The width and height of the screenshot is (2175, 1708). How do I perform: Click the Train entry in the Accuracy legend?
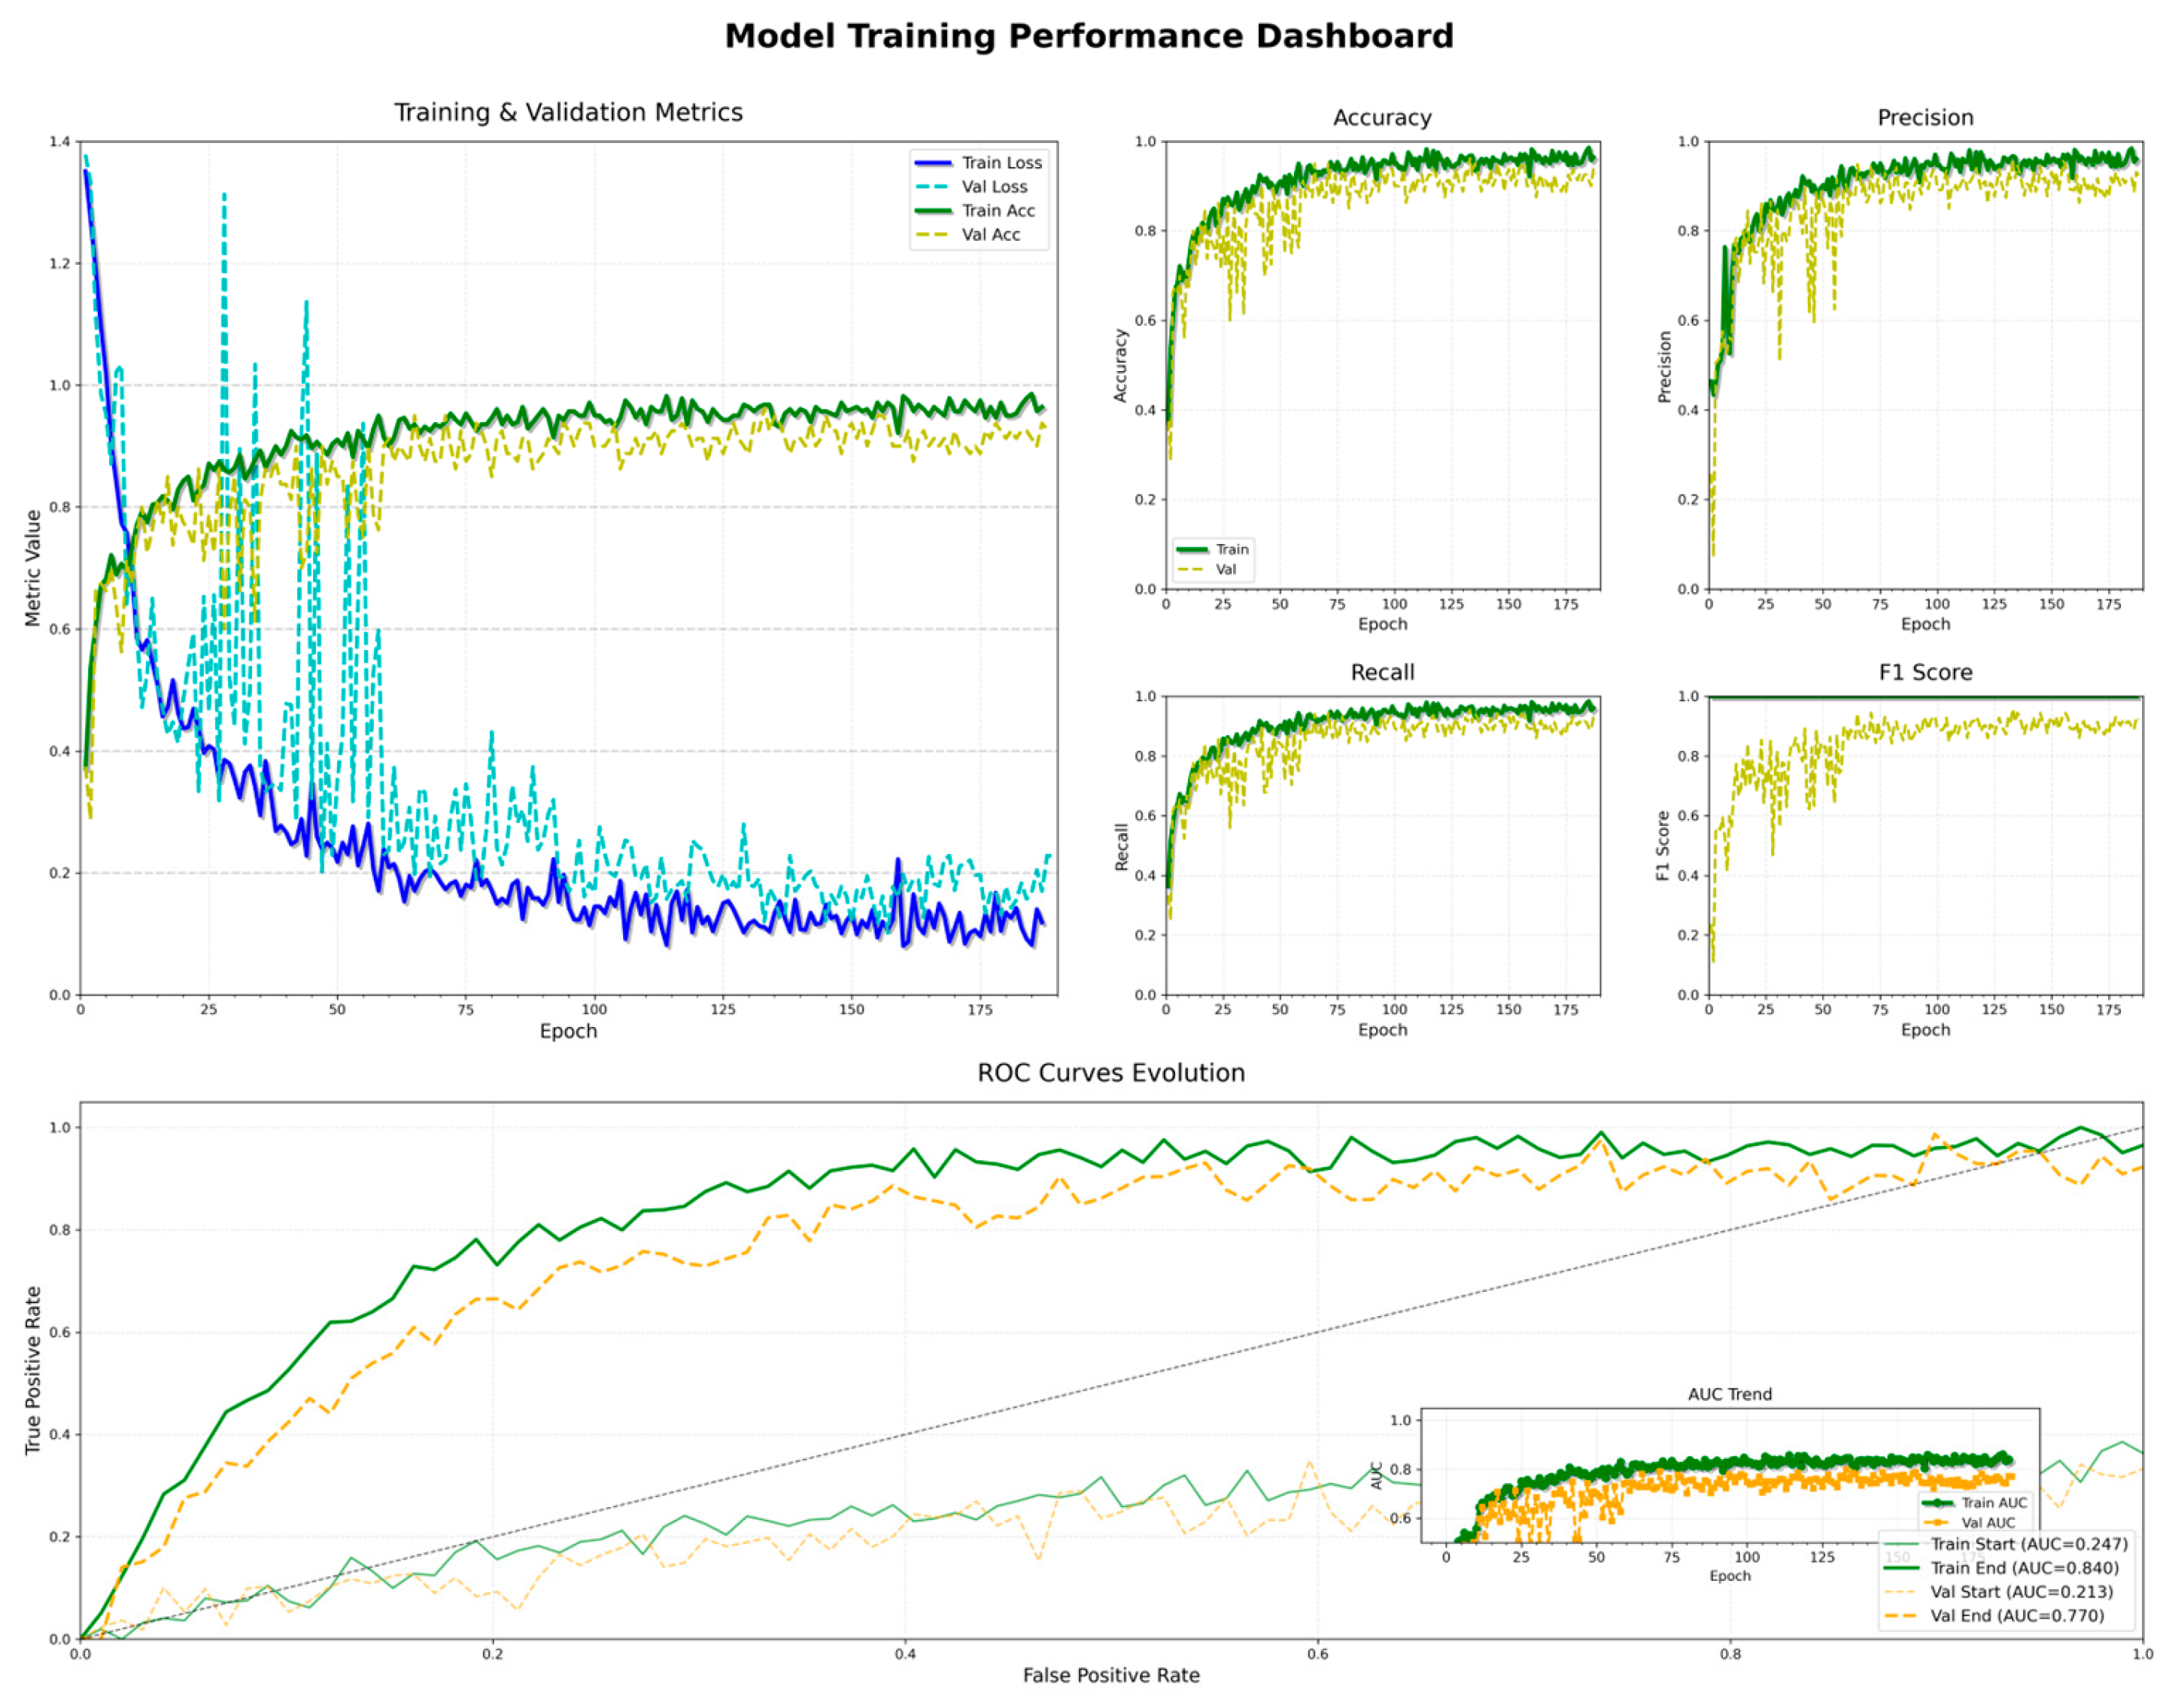click(x=1231, y=549)
